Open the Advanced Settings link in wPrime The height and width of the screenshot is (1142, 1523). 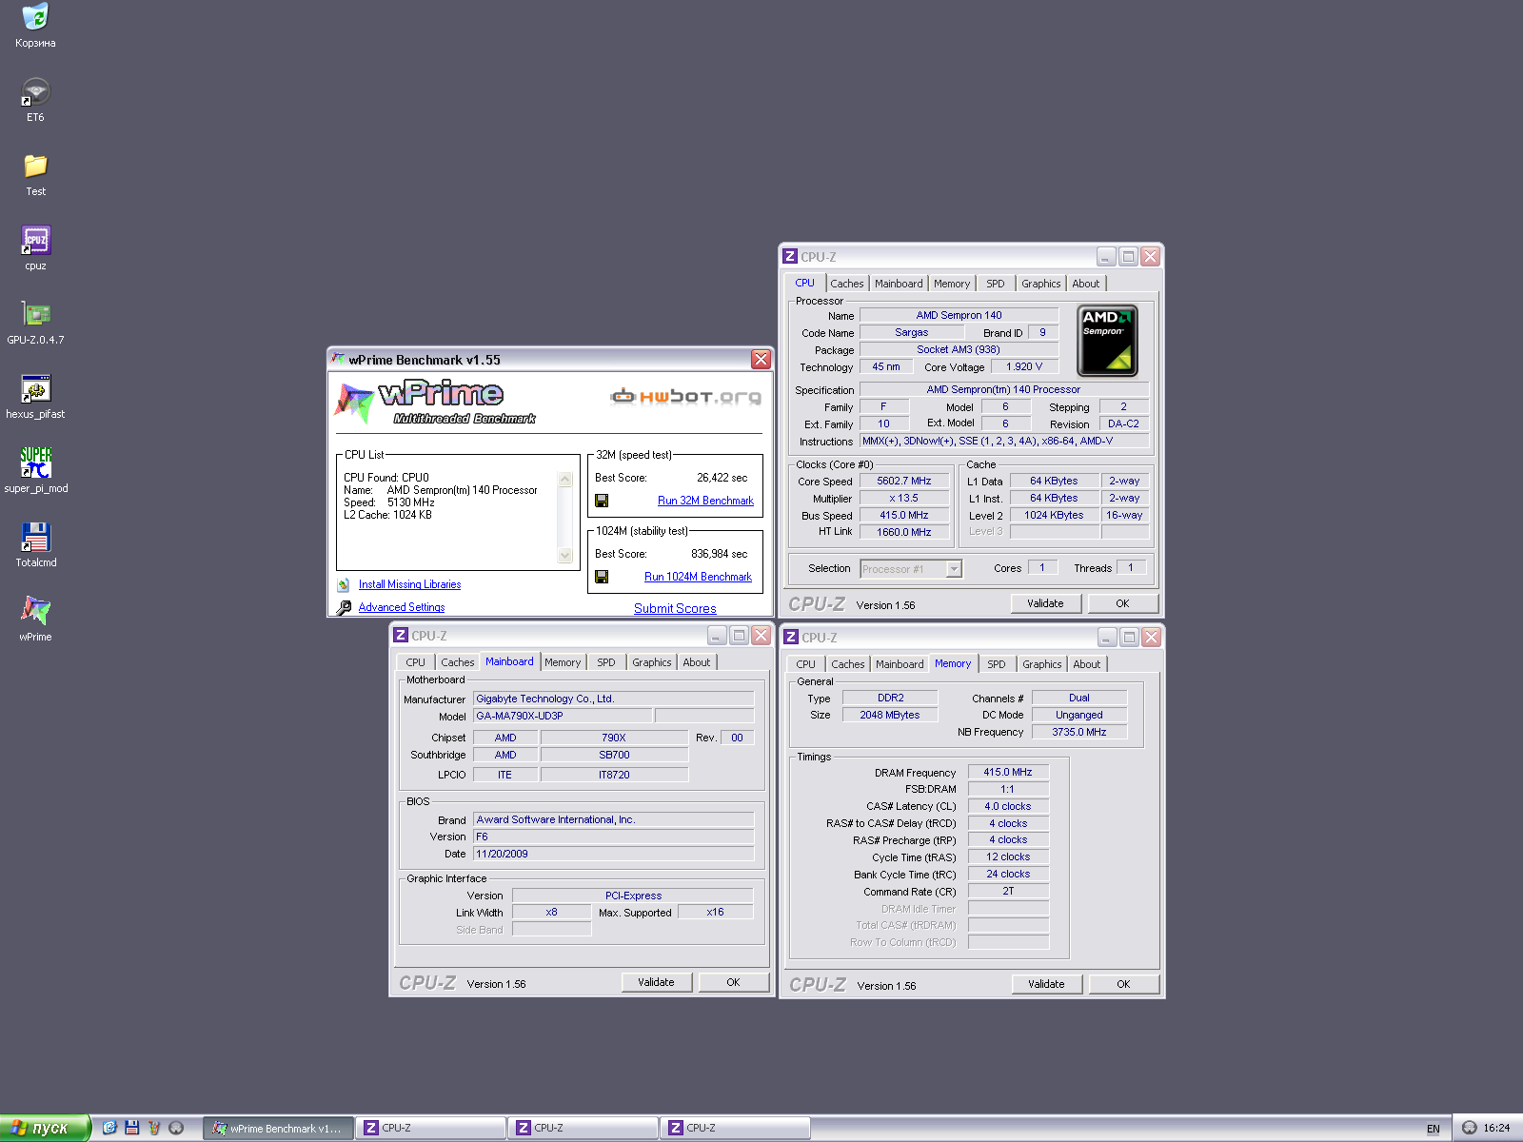tap(402, 607)
